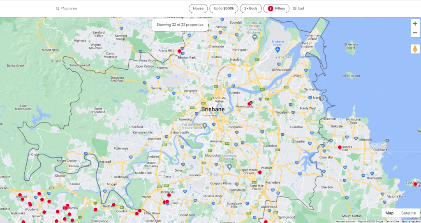Open the Filters panel with 5 active
The height and width of the screenshot is (223, 421).
click(x=276, y=8)
